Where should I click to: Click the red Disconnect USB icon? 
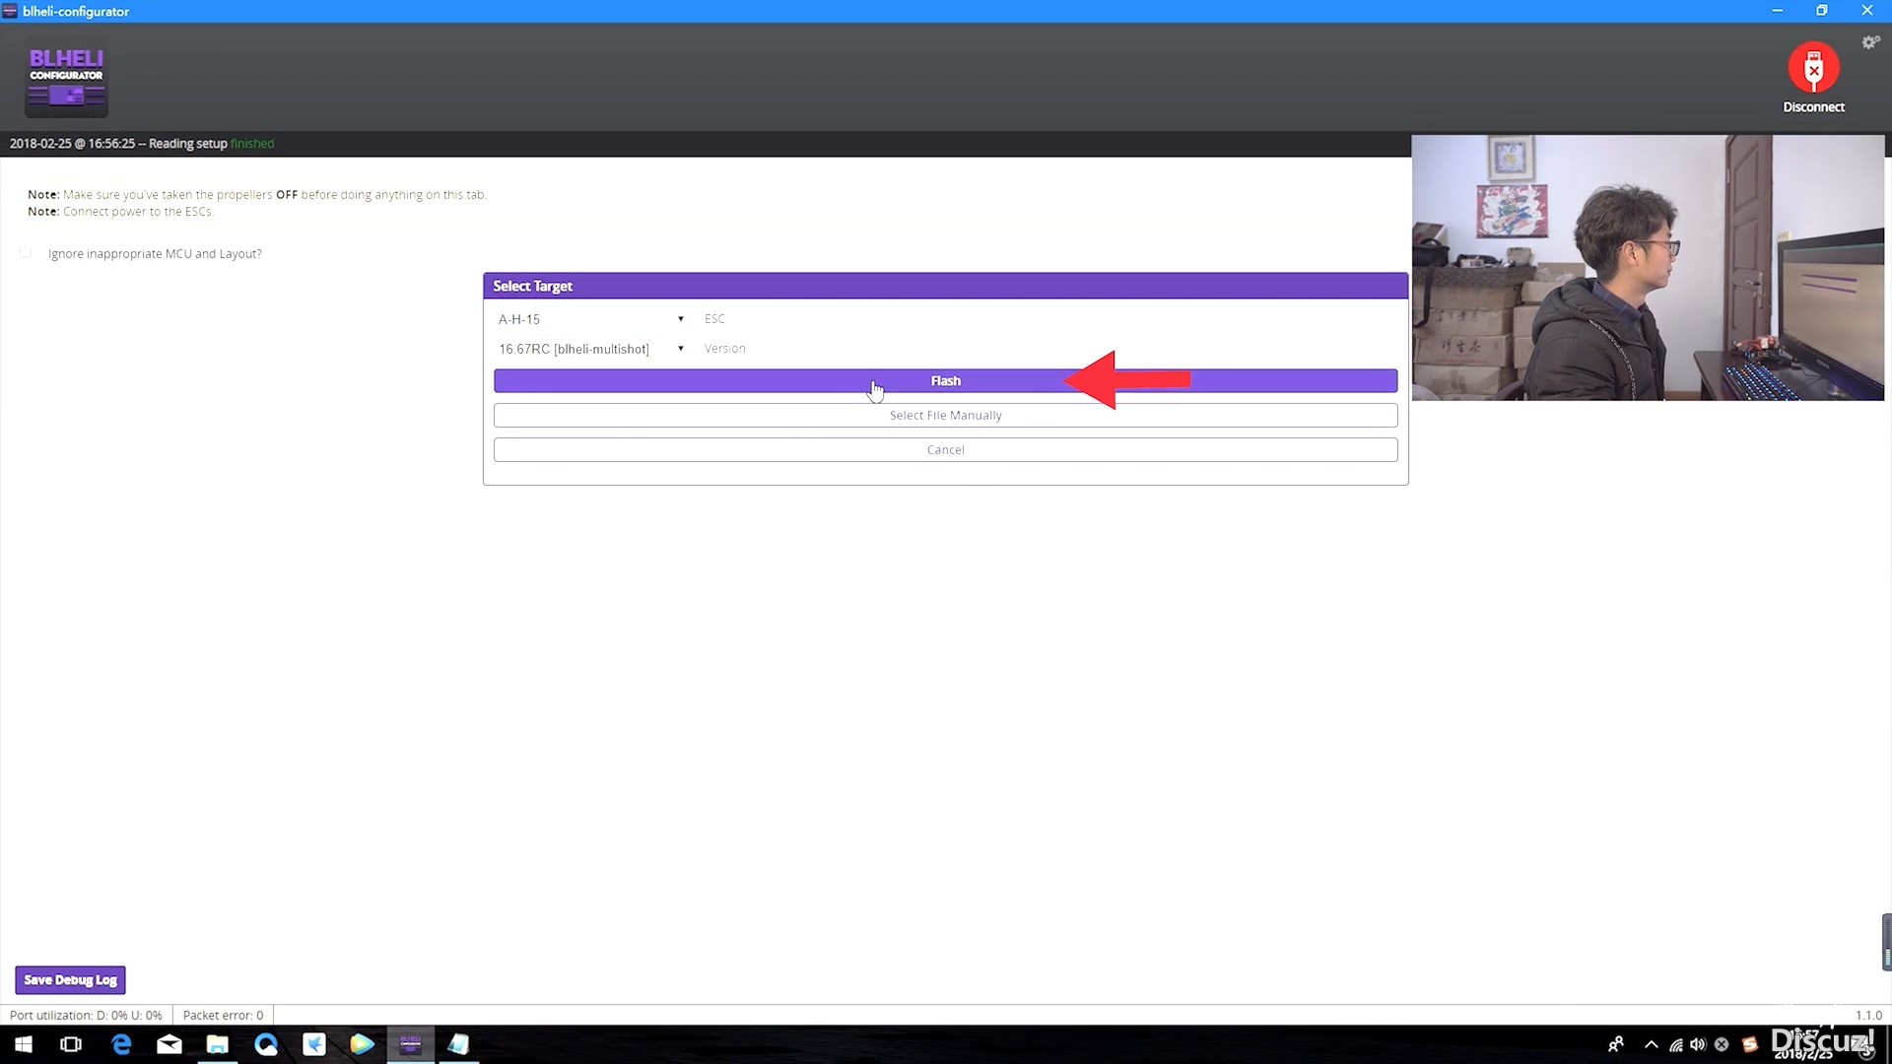pyautogui.click(x=1813, y=68)
